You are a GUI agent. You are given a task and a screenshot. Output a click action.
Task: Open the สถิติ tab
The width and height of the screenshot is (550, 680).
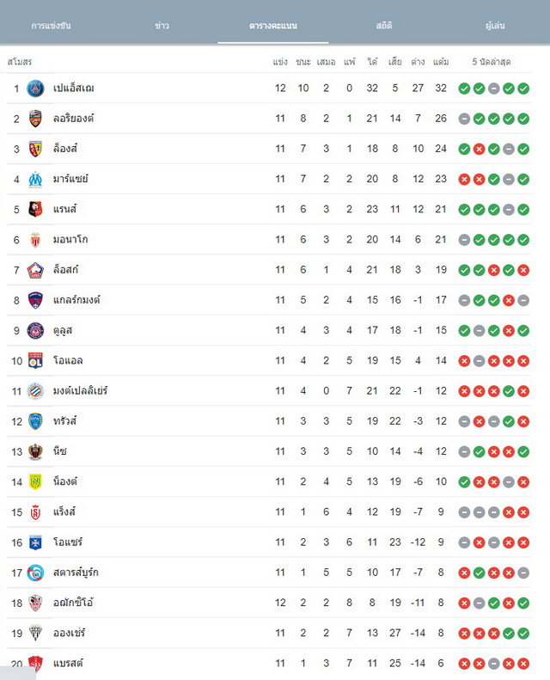pos(384,26)
